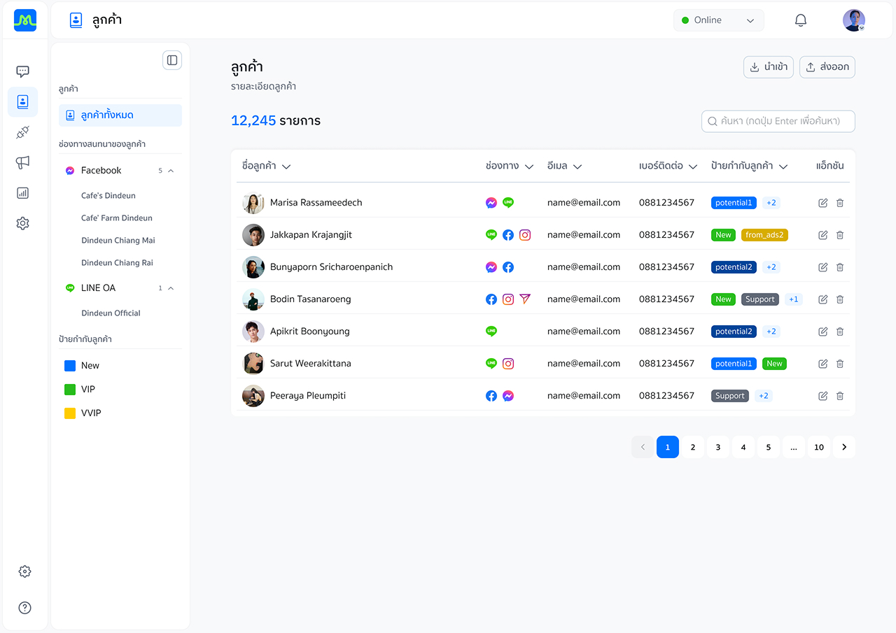Select ลูกค้าทั้งหมด in the side panel
This screenshot has height=633, width=896.
[120, 115]
